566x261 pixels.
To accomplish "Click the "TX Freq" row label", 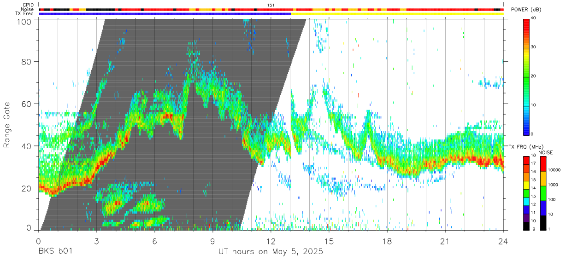I will point(25,13).
